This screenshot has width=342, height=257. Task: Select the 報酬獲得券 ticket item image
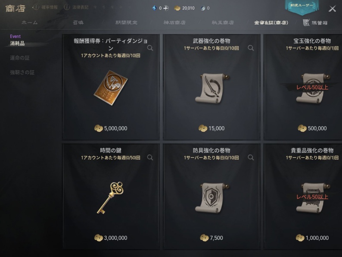(111, 88)
